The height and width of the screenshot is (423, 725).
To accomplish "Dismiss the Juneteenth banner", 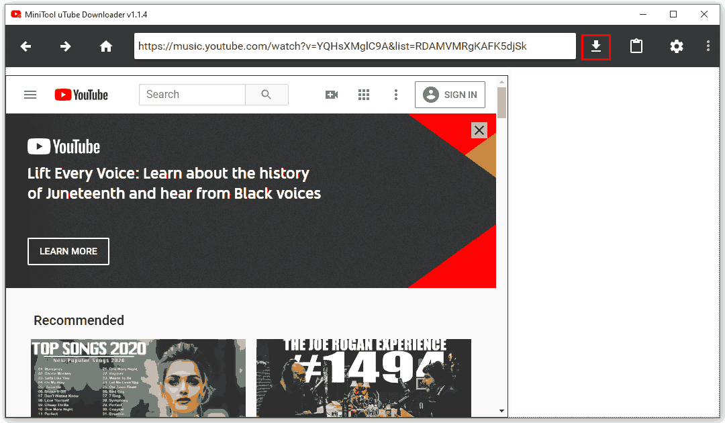I will (x=479, y=130).
